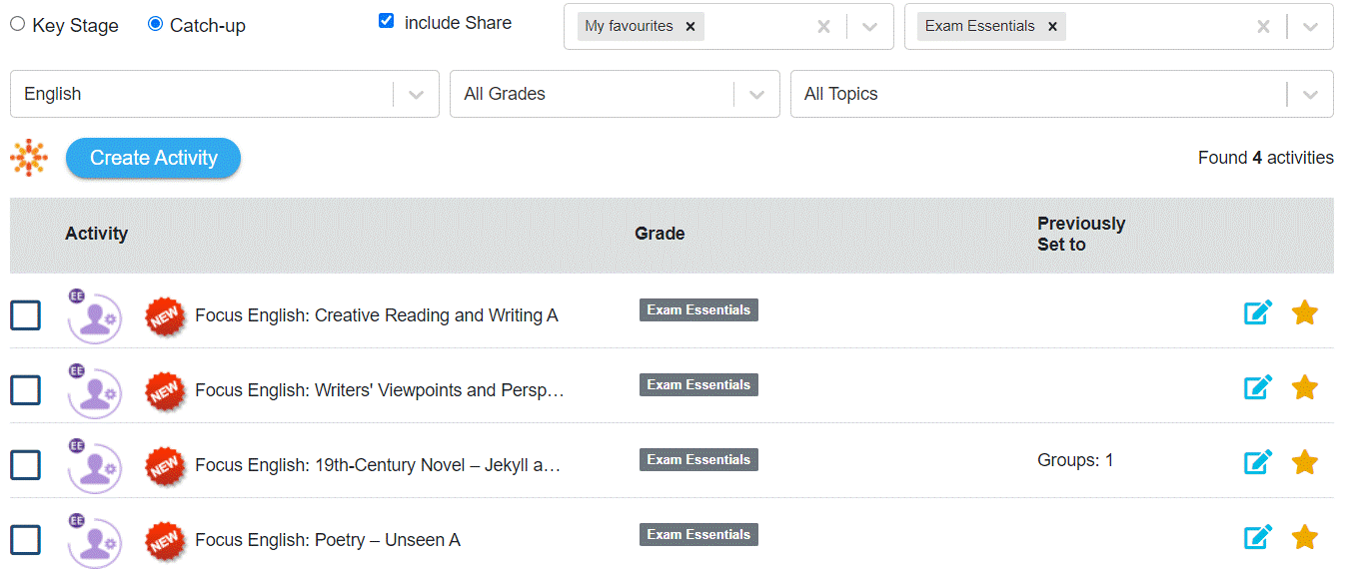Click the Activity column header
The width and height of the screenshot is (1345, 571).
pos(97,234)
